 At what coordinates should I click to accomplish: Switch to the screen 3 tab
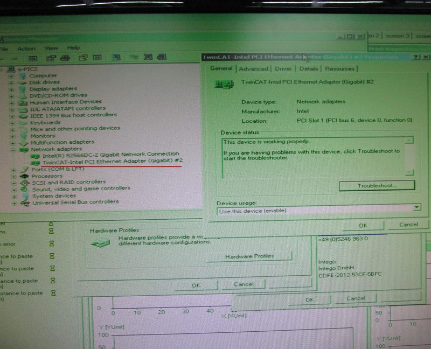point(398,36)
